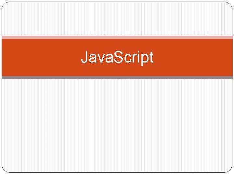
Task: Click the slide's bottom-right rounded corner
Action: click(x=230, y=170)
